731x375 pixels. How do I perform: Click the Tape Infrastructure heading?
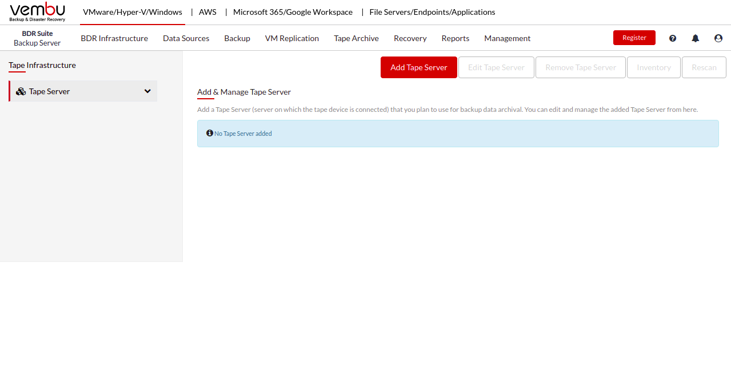coord(42,65)
